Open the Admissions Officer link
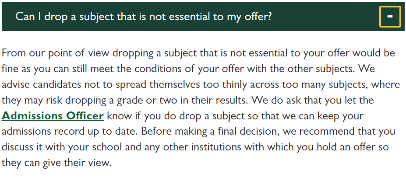The height and width of the screenshot is (188, 406). pyautogui.click(x=53, y=116)
